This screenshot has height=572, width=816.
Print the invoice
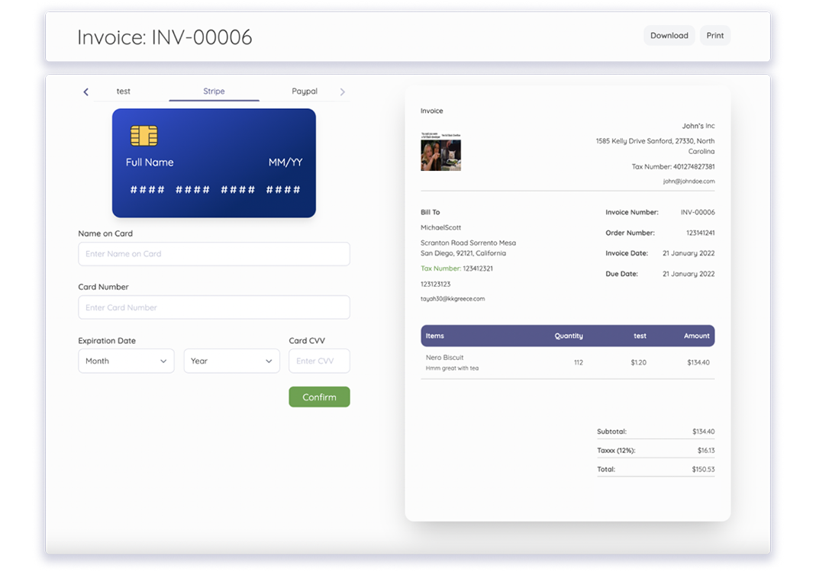click(714, 35)
